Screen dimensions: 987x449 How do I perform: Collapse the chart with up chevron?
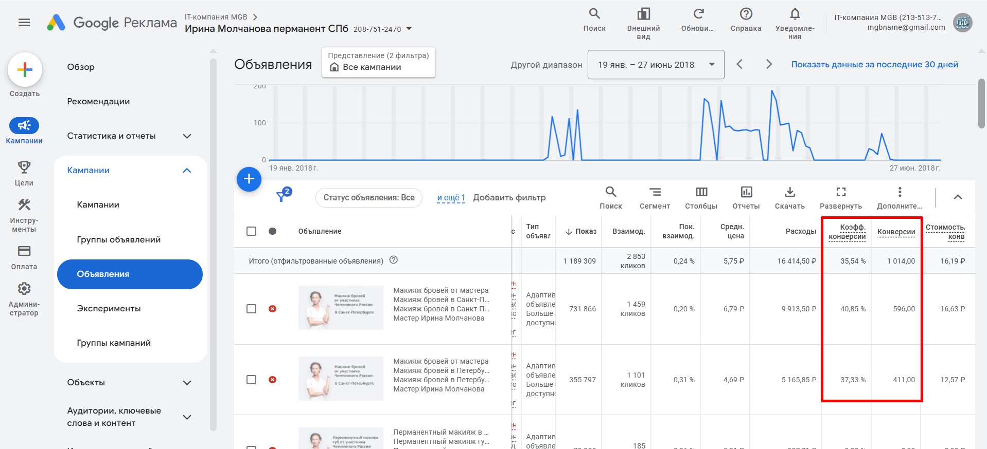(x=958, y=197)
